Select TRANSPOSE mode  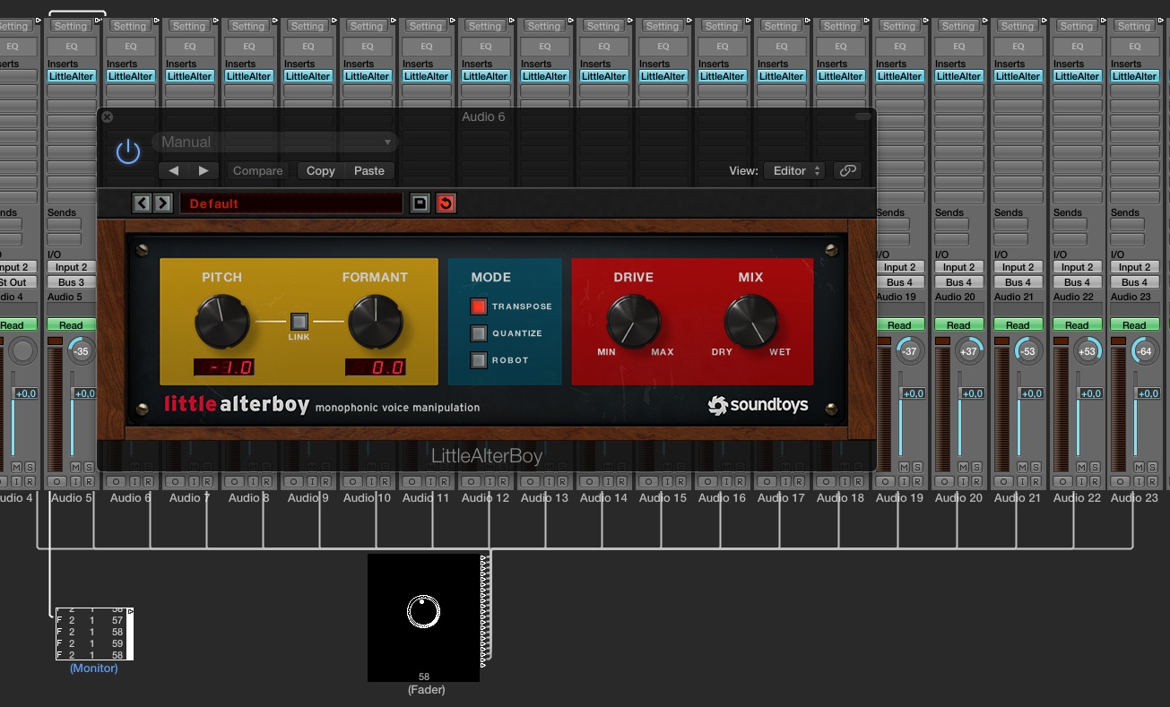coord(479,306)
